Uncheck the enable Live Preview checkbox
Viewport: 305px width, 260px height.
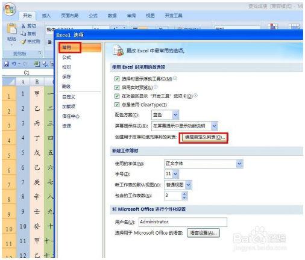coord(117,87)
